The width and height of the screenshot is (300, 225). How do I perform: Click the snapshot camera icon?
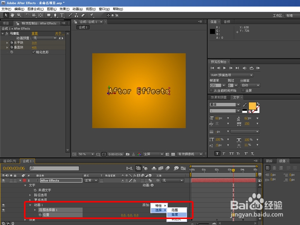point(127,154)
